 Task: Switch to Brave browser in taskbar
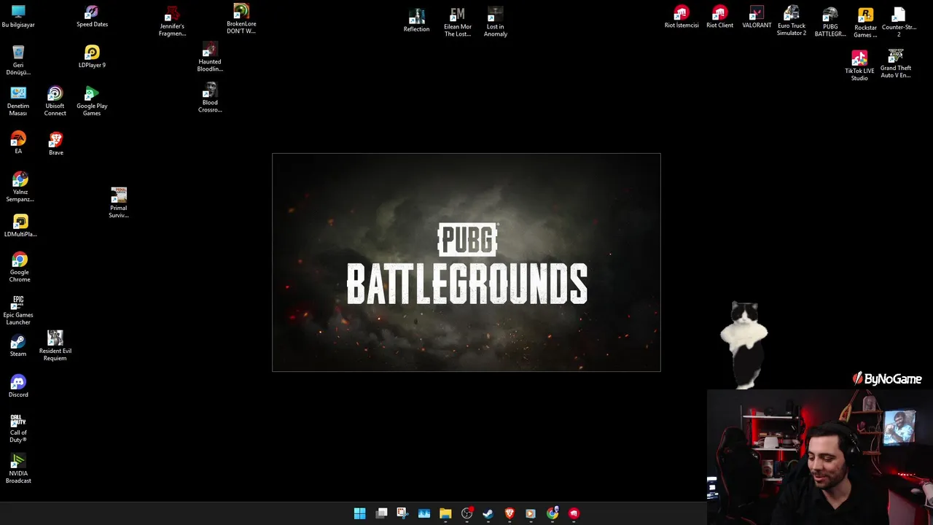pyautogui.click(x=510, y=513)
